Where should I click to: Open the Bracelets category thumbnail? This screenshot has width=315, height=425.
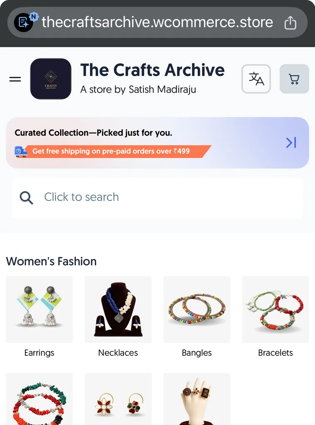pos(275,309)
